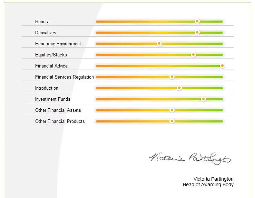Select the Derivatives label
Screen dimensions: 255x198
(x=46, y=33)
